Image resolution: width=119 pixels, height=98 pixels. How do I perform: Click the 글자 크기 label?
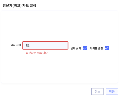pyautogui.click(x=16, y=45)
